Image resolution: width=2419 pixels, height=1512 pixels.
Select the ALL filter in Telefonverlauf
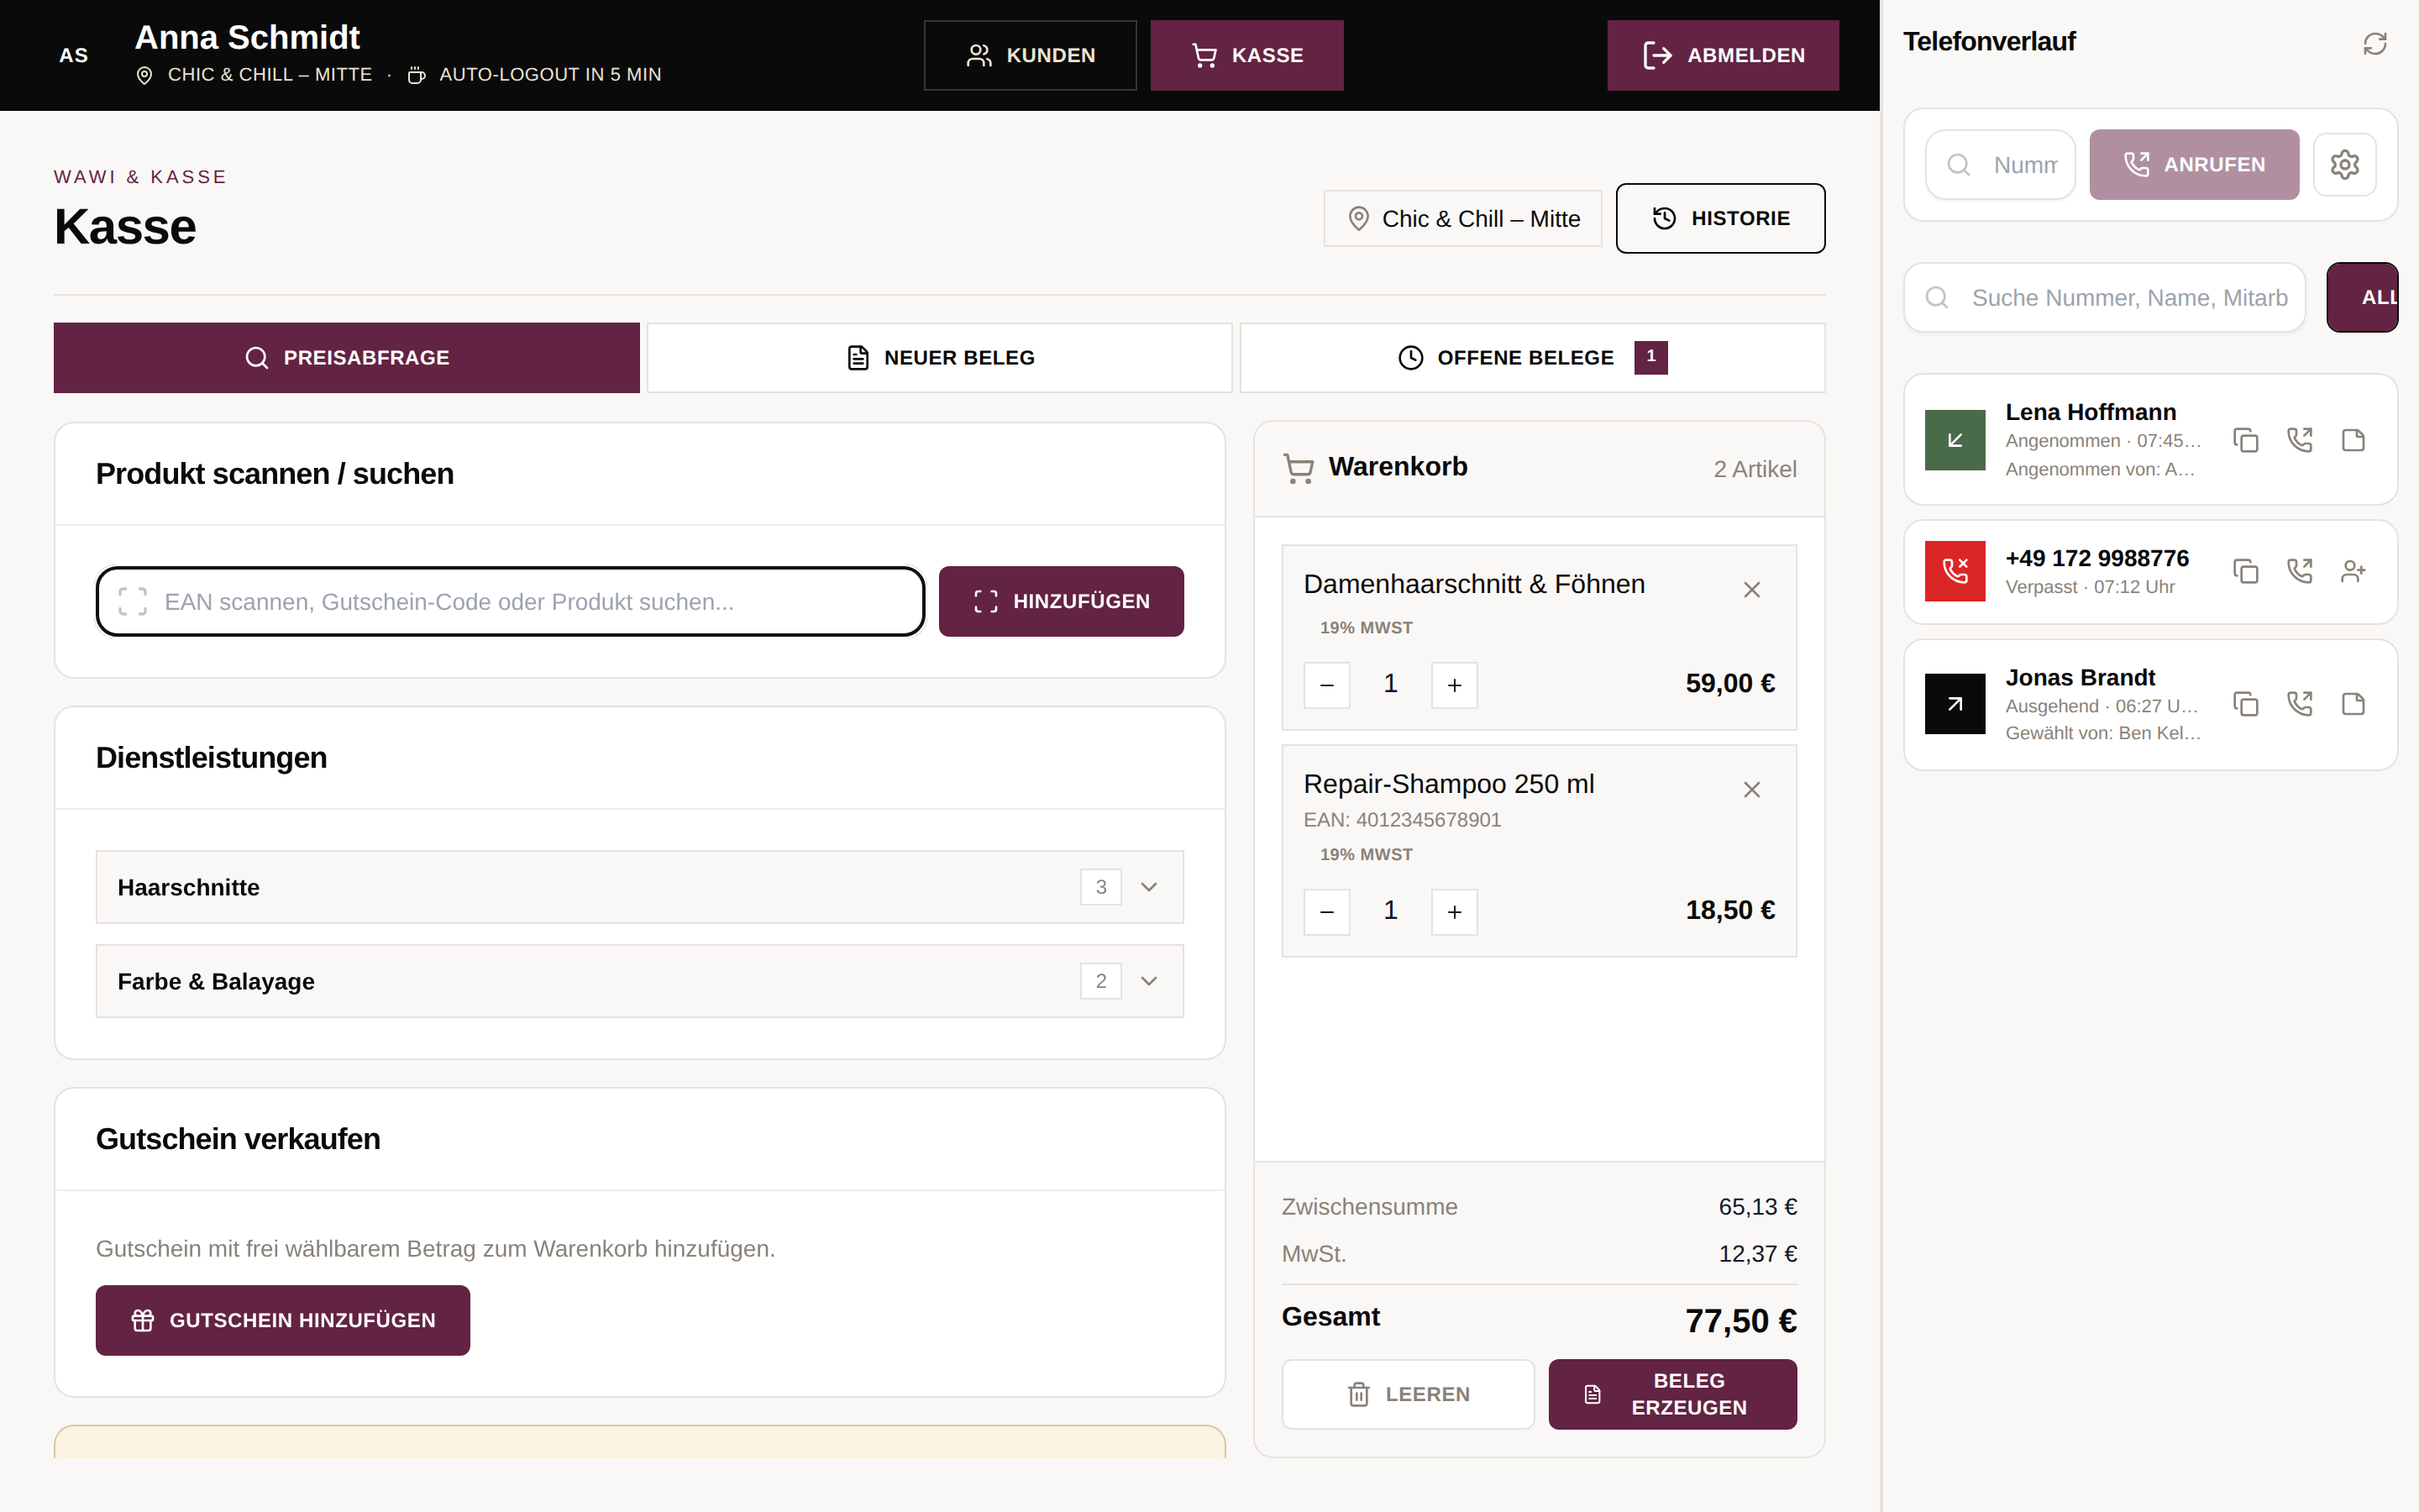(2362, 297)
